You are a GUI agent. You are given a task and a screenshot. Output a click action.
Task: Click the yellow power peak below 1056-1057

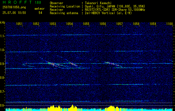[x=112, y=108]
